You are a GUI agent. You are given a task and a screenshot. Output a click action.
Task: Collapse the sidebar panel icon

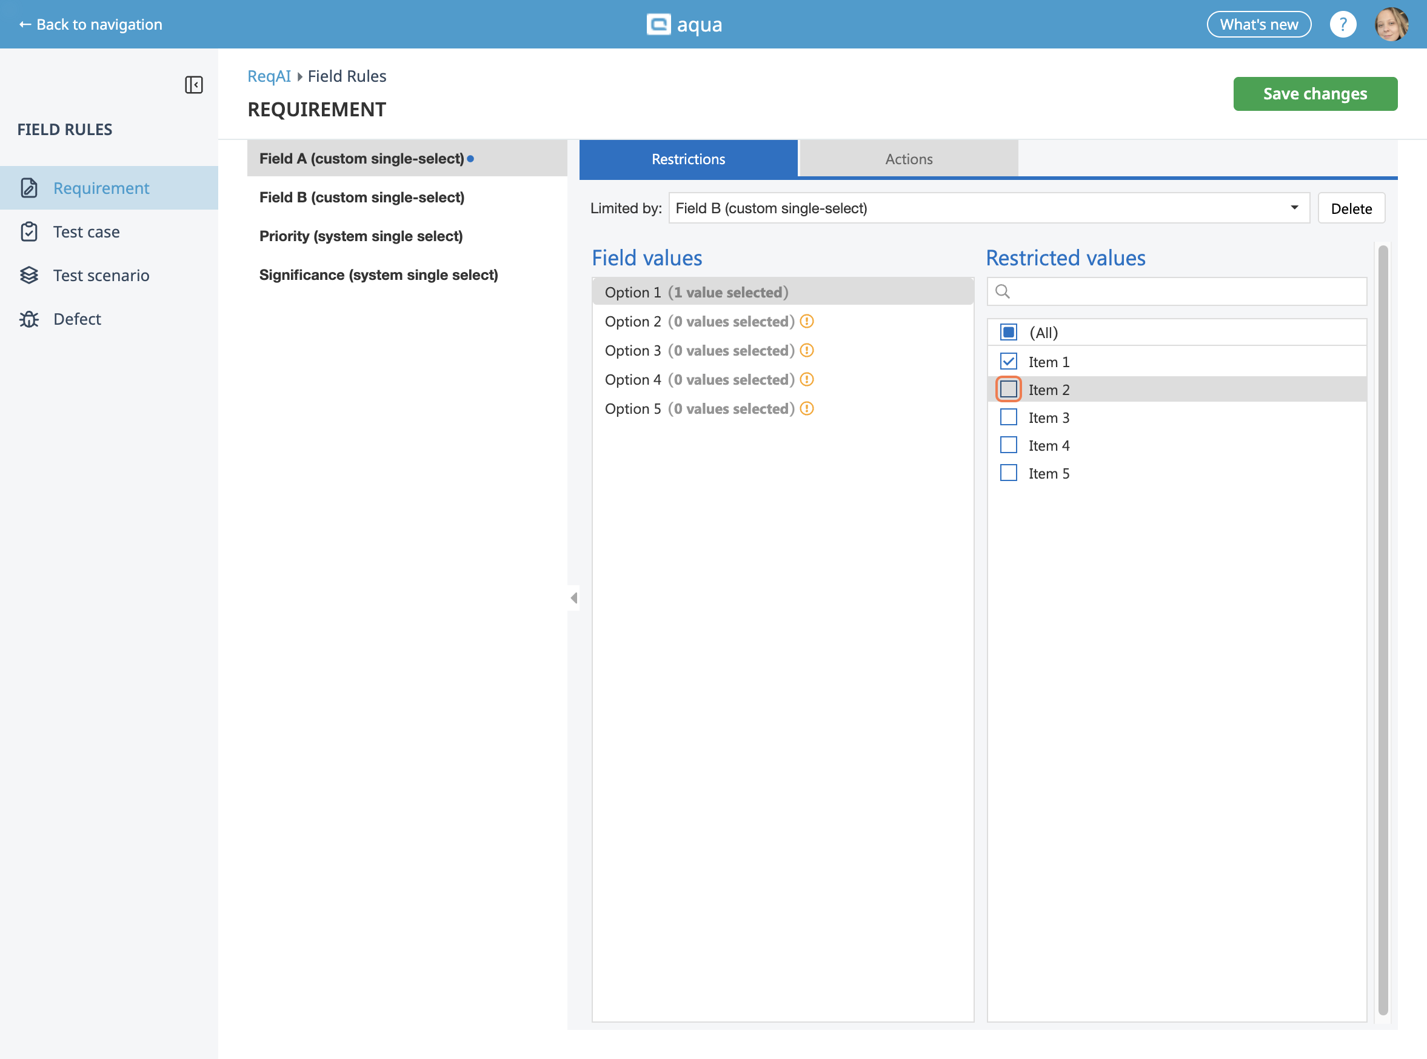(194, 85)
